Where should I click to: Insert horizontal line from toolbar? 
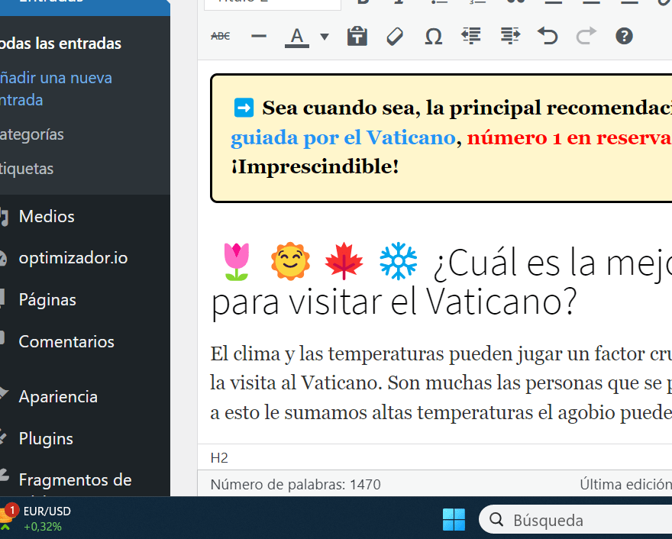(259, 37)
